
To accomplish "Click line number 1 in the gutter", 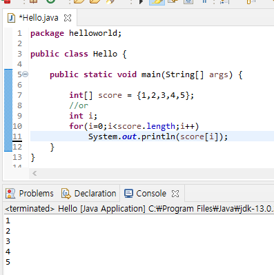I will [19, 33].
